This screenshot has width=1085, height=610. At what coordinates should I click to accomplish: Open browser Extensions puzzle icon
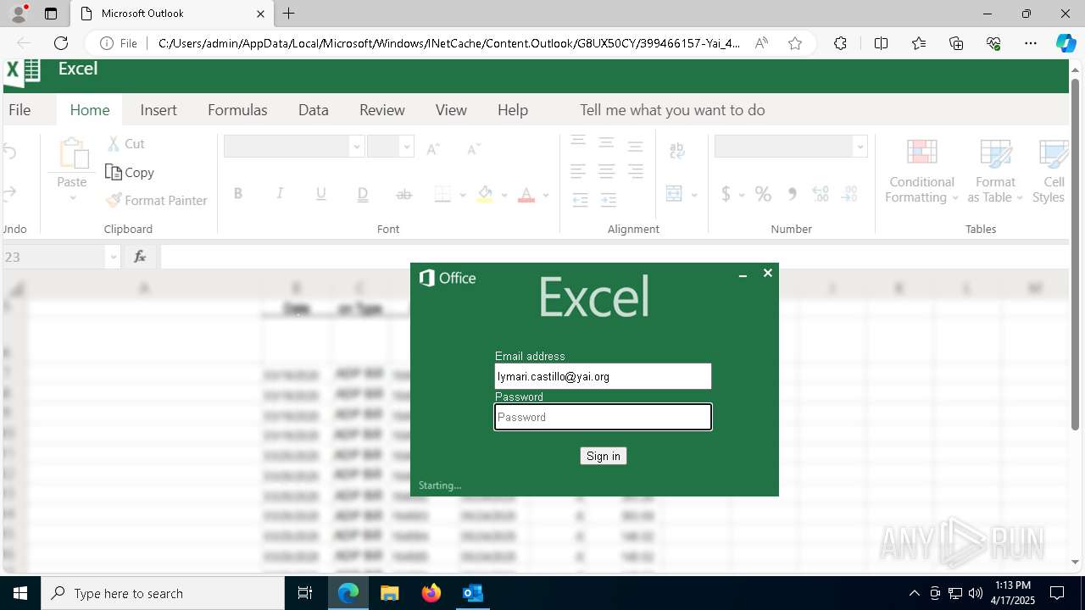[840, 43]
